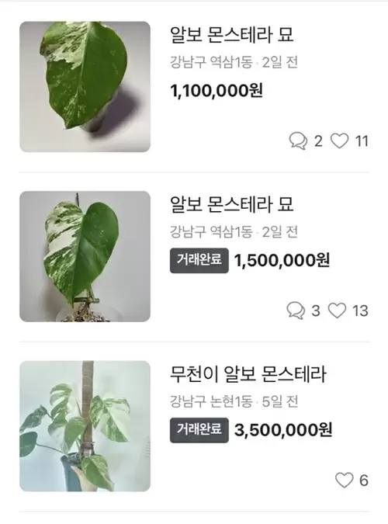The image size is (388, 524).
Task: Click the 3,500,000원 price
Action: (283, 430)
